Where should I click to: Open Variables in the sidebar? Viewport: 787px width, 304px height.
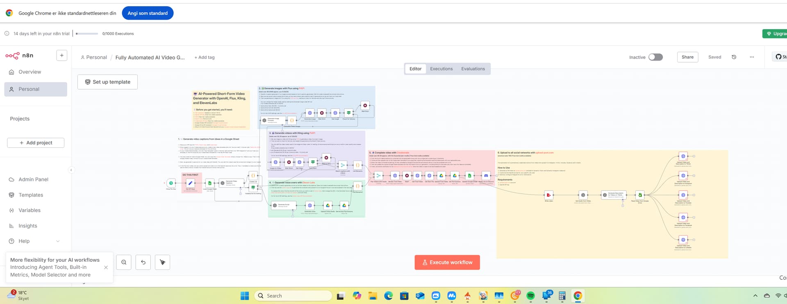pos(36,211)
